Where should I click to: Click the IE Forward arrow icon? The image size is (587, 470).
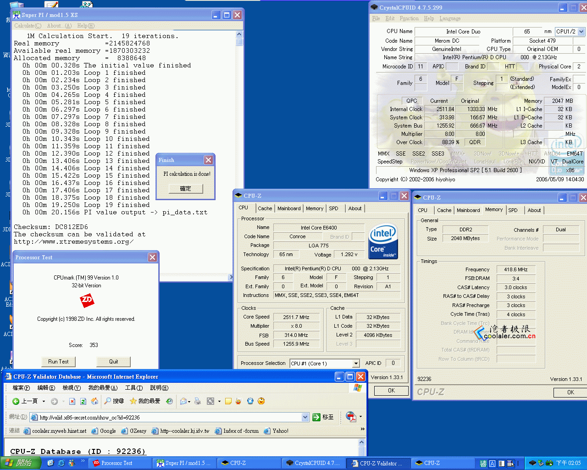pyautogui.click(x=54, y=401)
